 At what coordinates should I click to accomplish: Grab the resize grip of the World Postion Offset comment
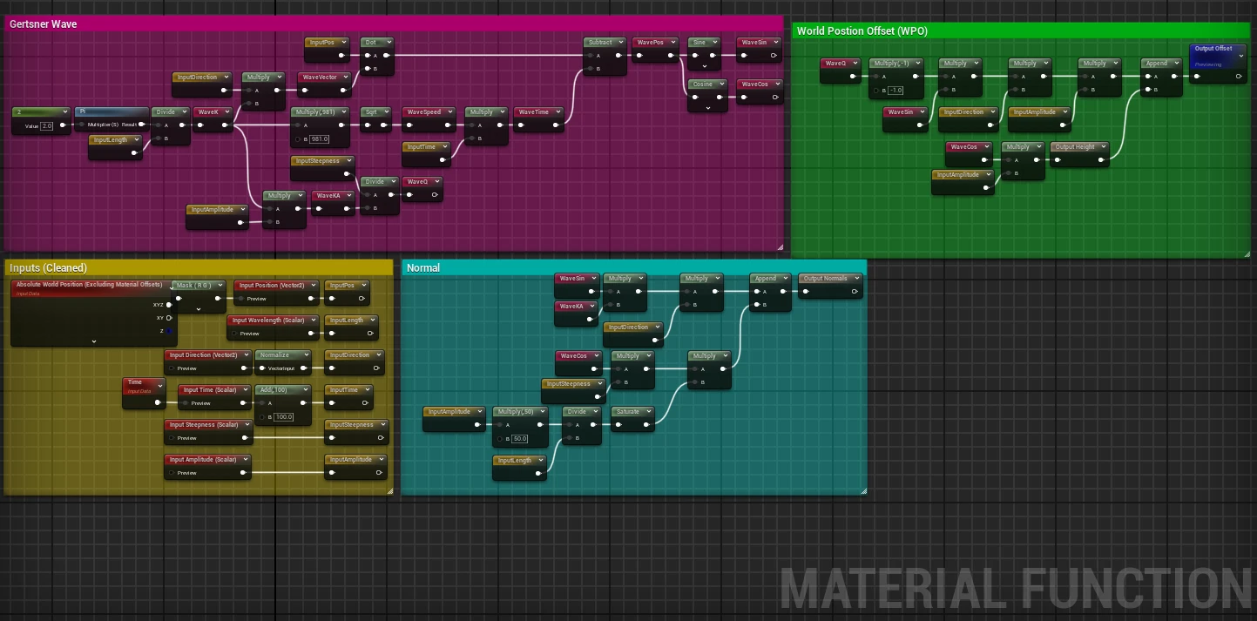1247,254
